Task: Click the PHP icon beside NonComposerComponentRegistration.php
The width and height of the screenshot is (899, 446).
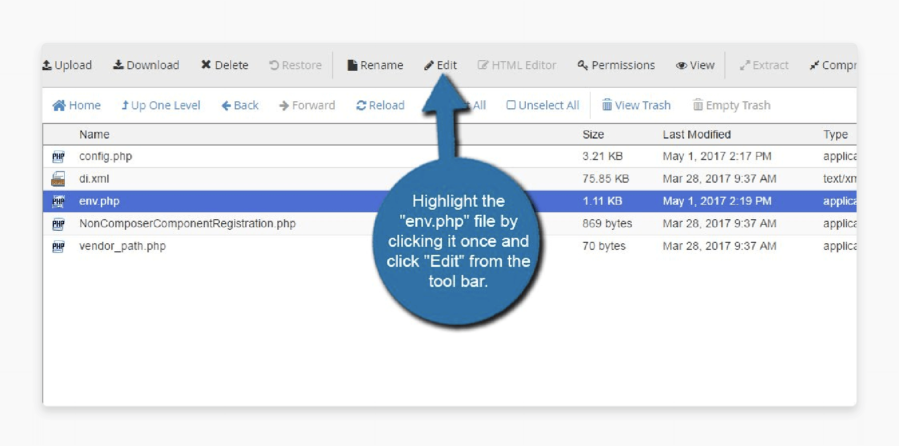Action: point(58,224)
